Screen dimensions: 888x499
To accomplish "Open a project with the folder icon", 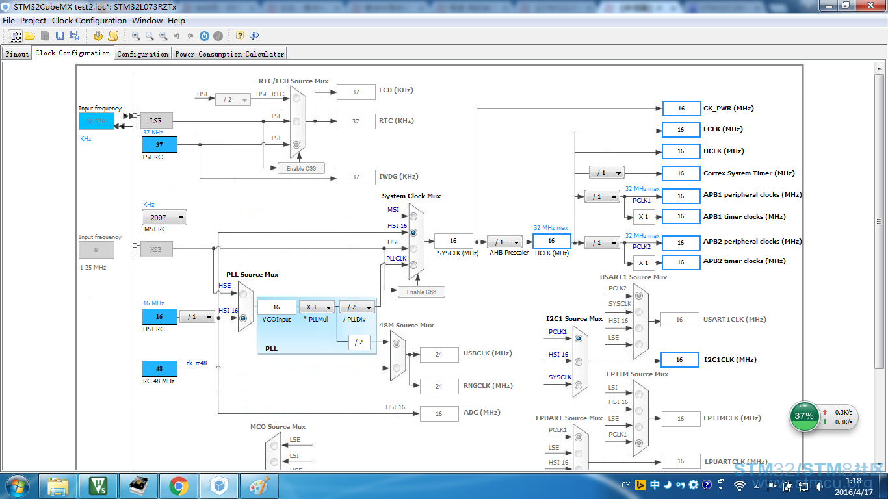I will [30, 36].
